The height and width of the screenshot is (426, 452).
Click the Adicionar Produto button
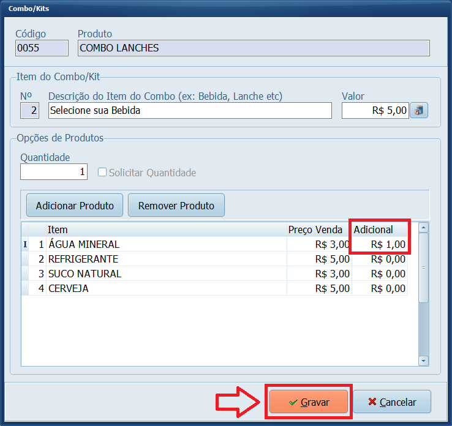(x=75, y=206)
